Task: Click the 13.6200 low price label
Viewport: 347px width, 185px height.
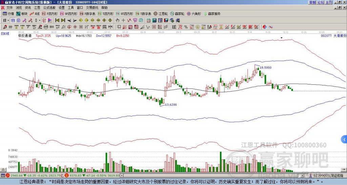Action: [x=171, y=105]
